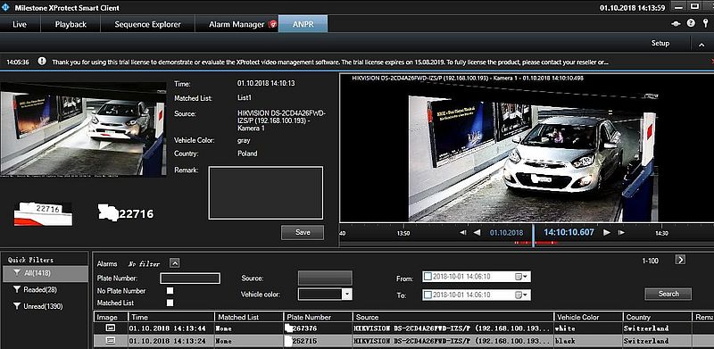Open the status connection icon in the top bar

pyautogui.click(x=677, y=23)
